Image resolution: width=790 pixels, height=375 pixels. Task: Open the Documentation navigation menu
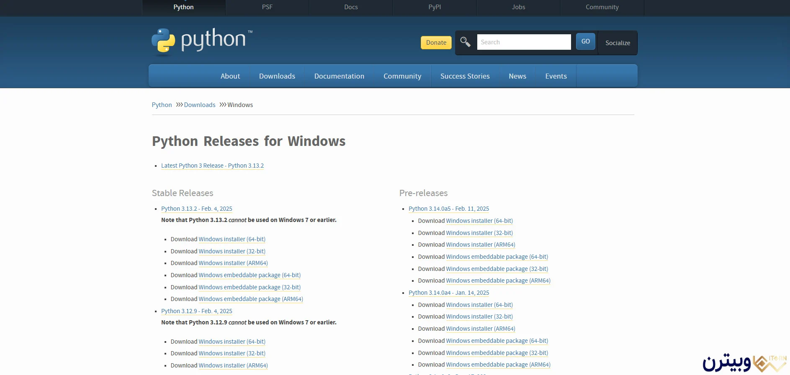pyautogui.click(x=339, y=76)
